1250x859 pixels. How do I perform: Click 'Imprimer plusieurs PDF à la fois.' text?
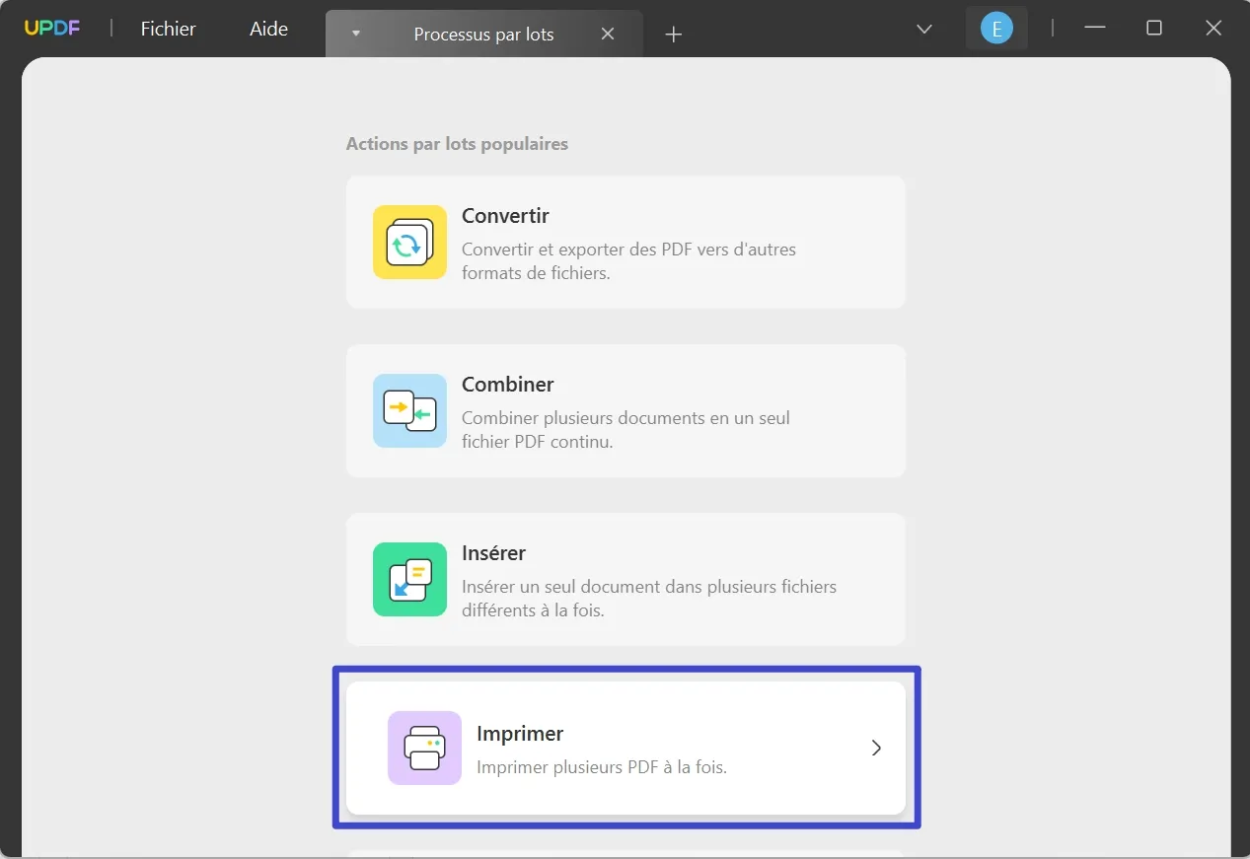[x=602, y=766]
